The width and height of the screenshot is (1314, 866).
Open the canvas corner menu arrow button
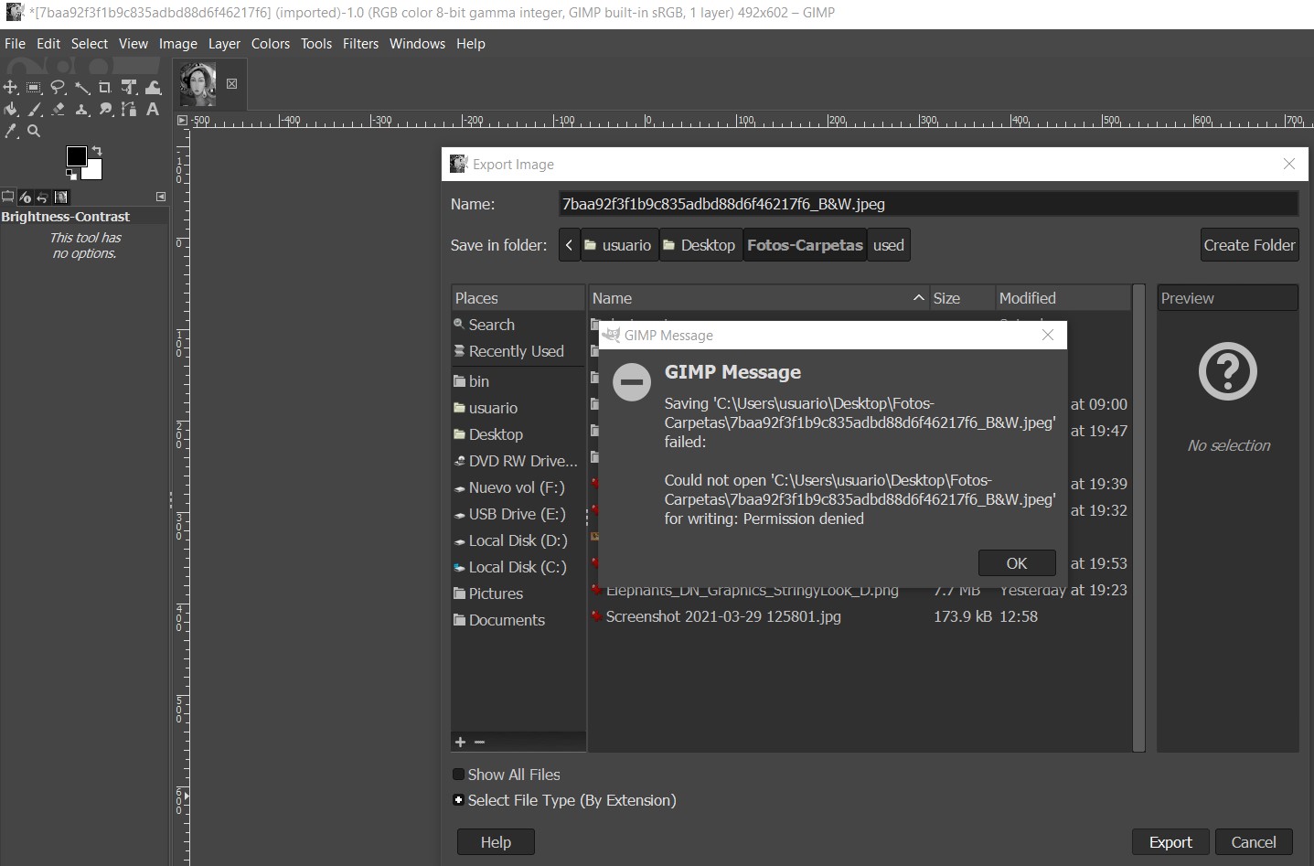click(182, 120)
